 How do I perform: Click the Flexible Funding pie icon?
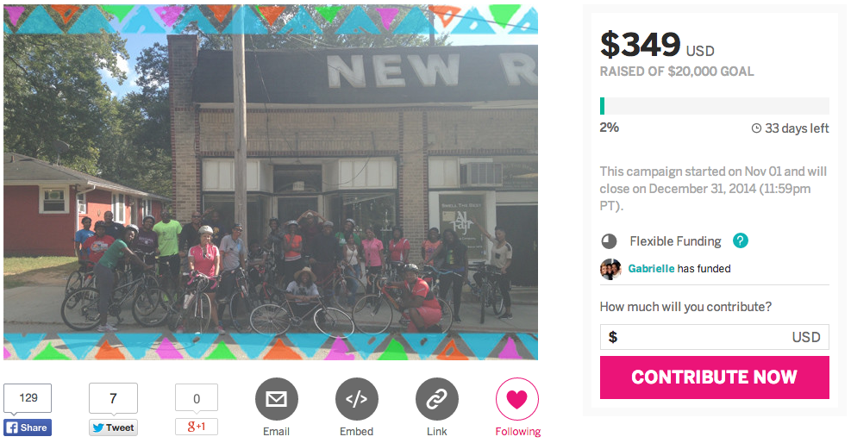click(610, 241)
